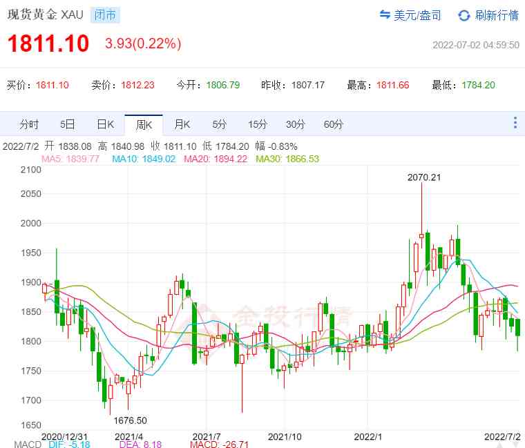The height and width of the screenshot is (448, 525).
Task: Select the 5日 chart tab
Action: click(x=67, y=124)
